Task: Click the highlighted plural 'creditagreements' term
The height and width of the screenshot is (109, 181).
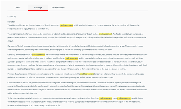Action: 124,98
